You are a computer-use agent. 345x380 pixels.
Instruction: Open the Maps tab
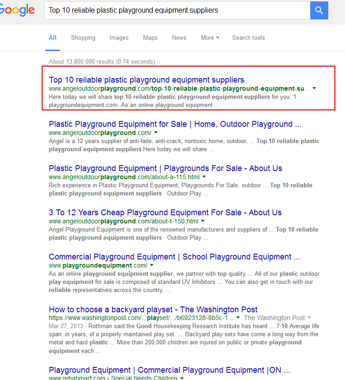[150, 38]
